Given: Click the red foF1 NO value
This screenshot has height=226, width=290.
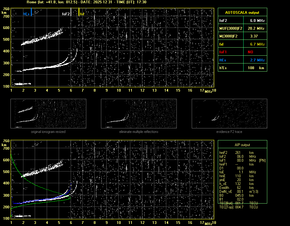Looking at the screenshot, I should coord(250,52).
